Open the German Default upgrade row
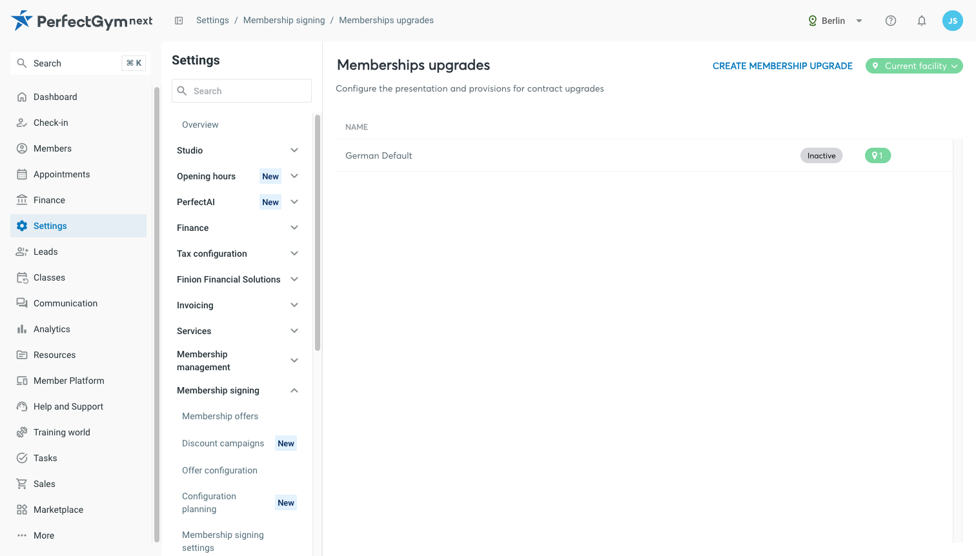Image resolution: width=976 pixels, height=556 pixels. (644, 155)
